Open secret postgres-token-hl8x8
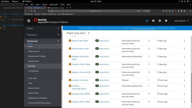Viewport: 192px width, 108px height. [81, 102]
